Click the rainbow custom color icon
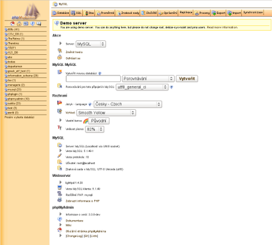The image size is (272, 245). coord(86,121)
